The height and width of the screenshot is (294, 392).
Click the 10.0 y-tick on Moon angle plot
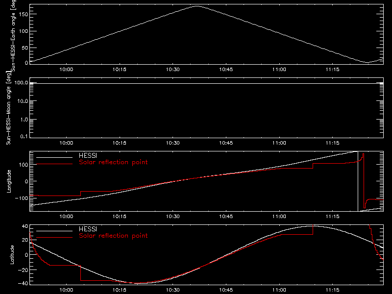pyautogui.click(x=23, y=101)
